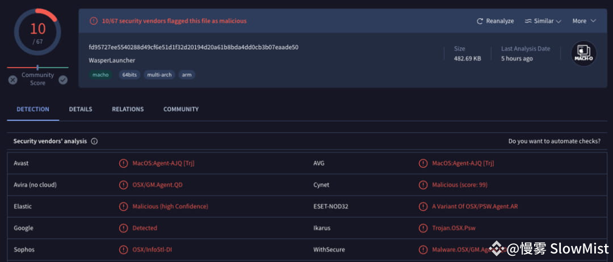Select the multi-arch tag
This screenshot has height=262, width=613.
[159, 75]
